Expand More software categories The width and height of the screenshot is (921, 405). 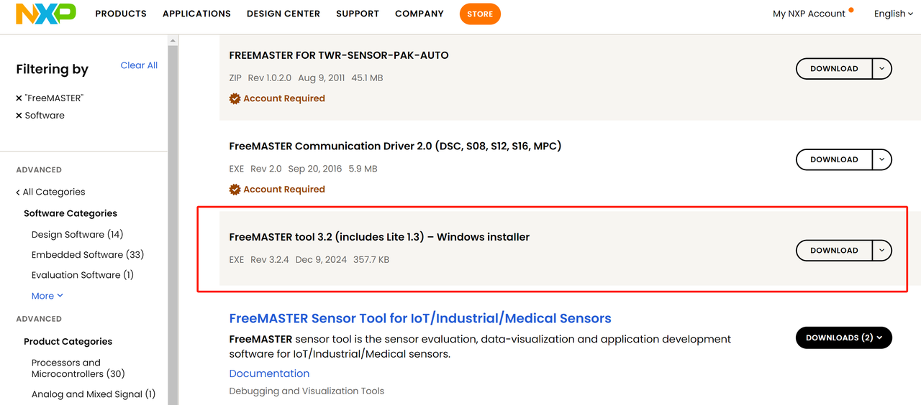[x=47, y=296]
